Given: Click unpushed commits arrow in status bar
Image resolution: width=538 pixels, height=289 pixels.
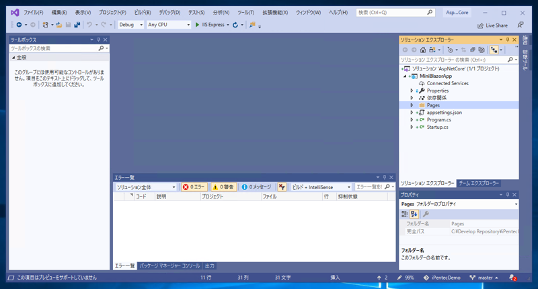Looking at the screenshot, I should (382, 278).
